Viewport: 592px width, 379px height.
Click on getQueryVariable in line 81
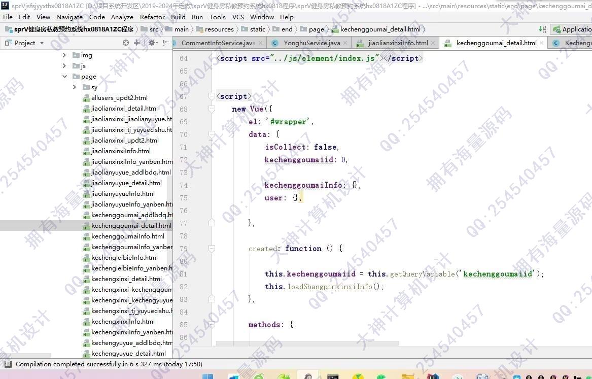(x=422, y=274)
